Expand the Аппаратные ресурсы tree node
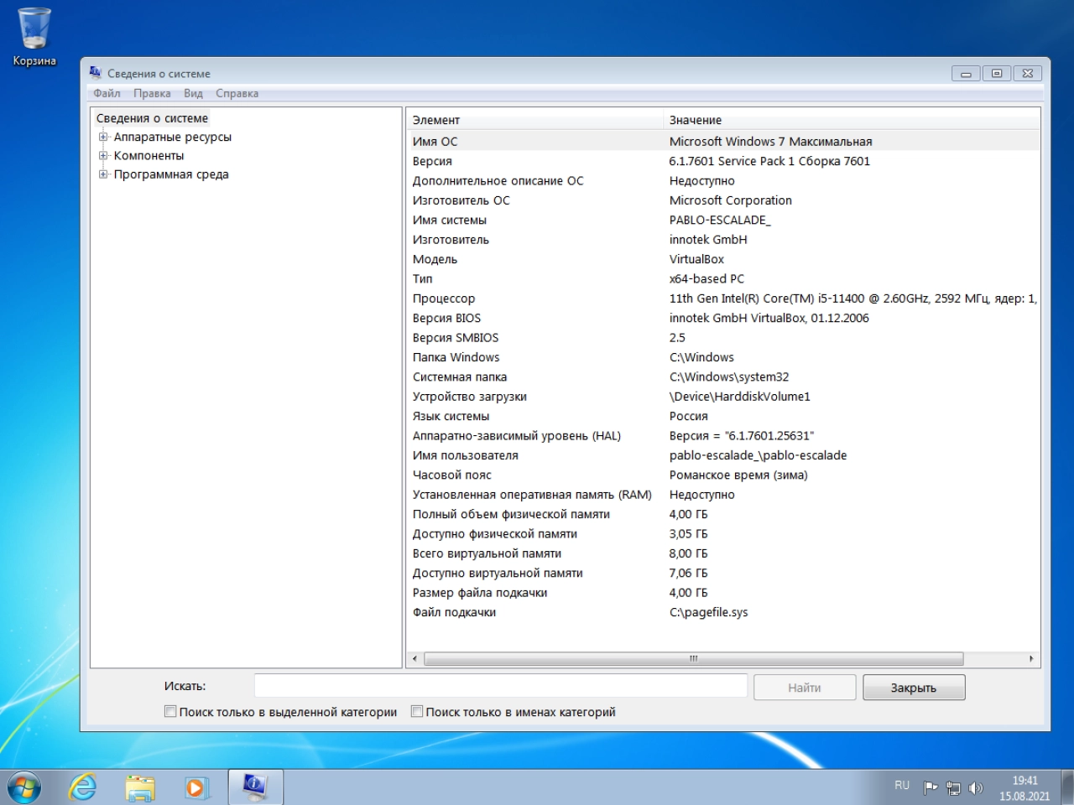This screenshot has width=1074, height=805. coord(103,137)
